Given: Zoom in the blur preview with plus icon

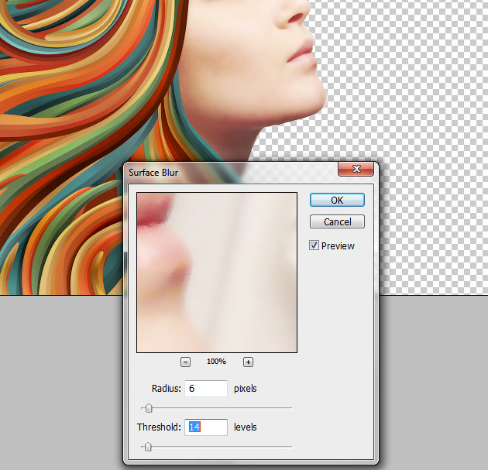Looking at the screenshot, I should (x=248, y=362).
